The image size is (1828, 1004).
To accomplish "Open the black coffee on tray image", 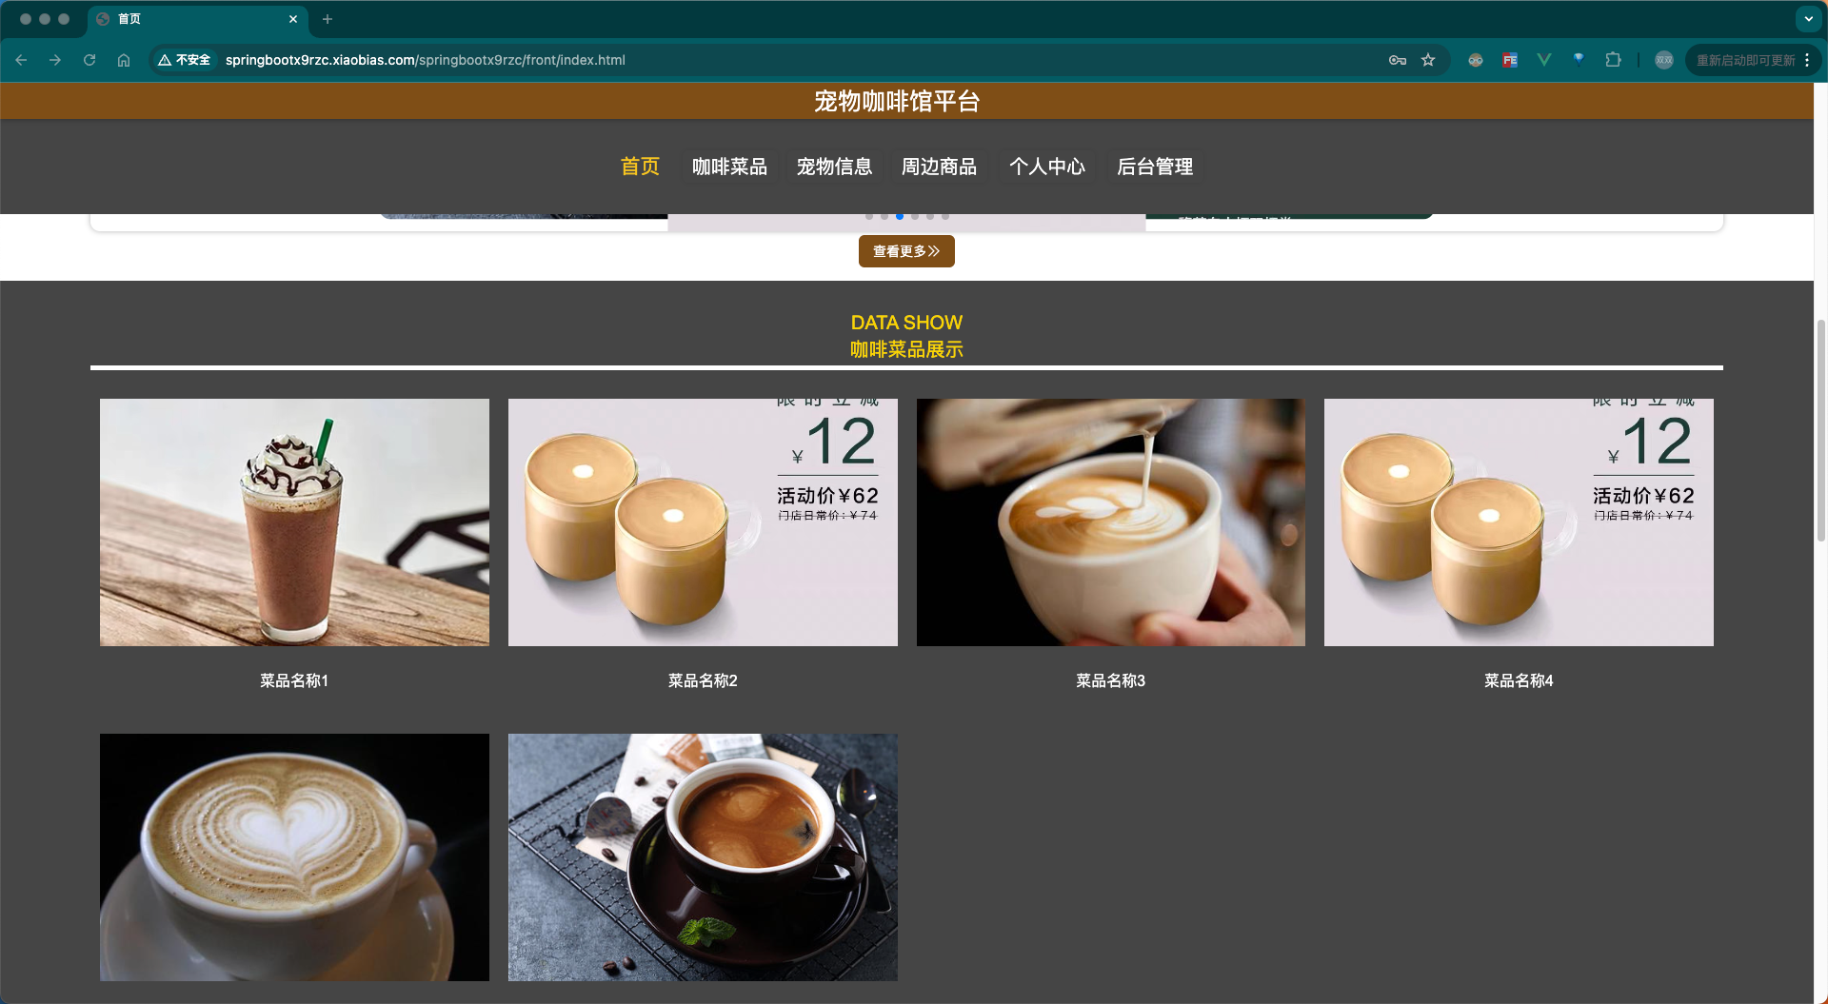I will point(703,857).
